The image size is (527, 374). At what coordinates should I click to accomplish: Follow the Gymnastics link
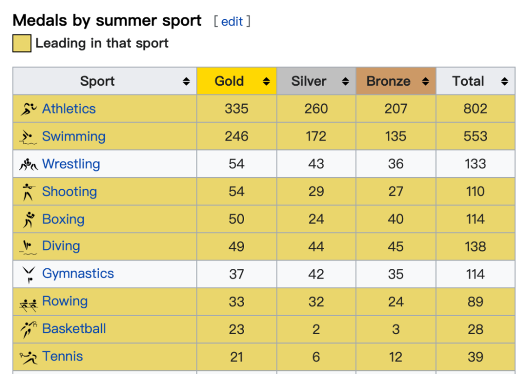[78, 274]
